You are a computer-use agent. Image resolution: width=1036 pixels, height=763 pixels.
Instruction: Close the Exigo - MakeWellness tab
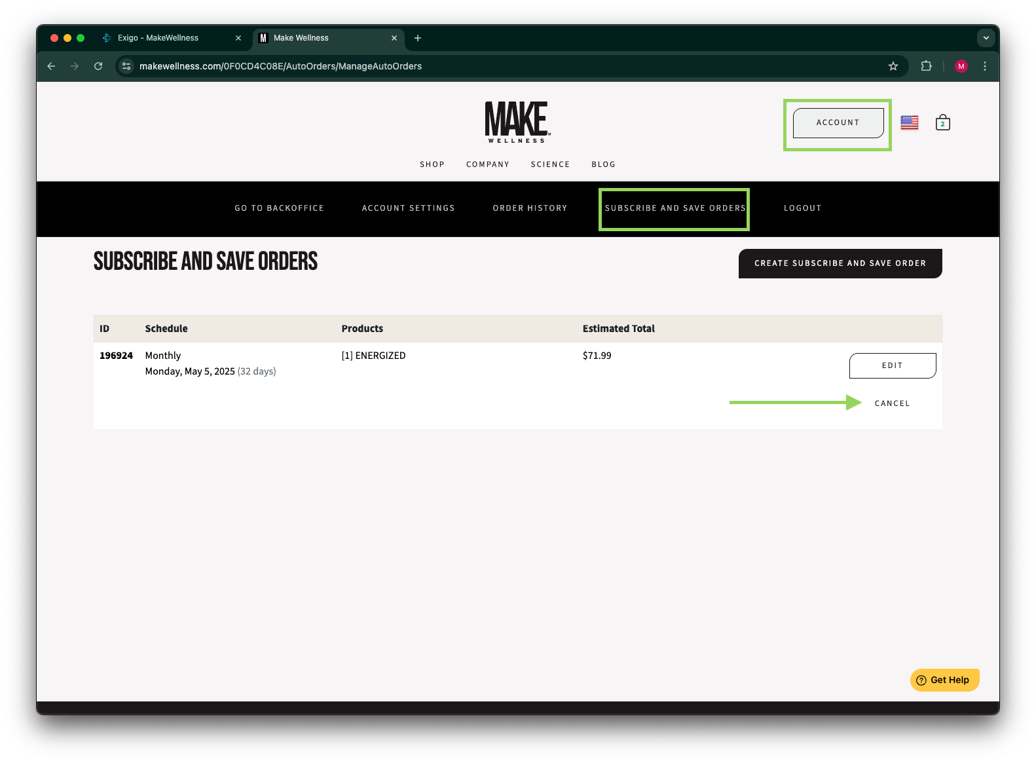(x=238, y=38)
